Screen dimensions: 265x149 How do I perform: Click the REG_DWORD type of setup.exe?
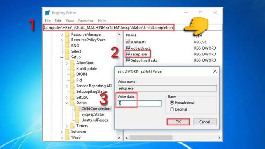pos(205,54)
